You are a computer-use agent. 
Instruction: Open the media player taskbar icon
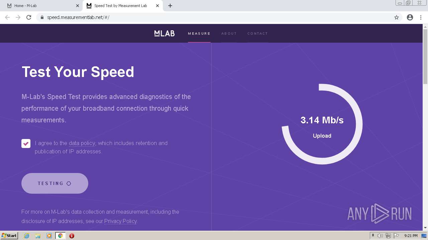49,236
